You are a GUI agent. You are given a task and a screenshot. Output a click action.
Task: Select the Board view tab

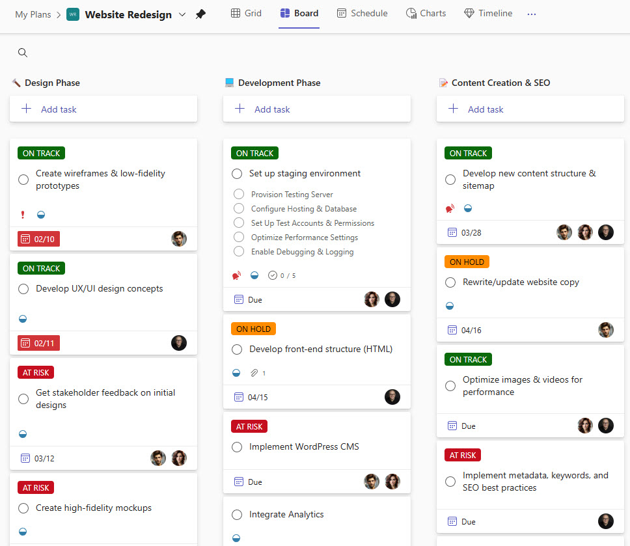299,13
